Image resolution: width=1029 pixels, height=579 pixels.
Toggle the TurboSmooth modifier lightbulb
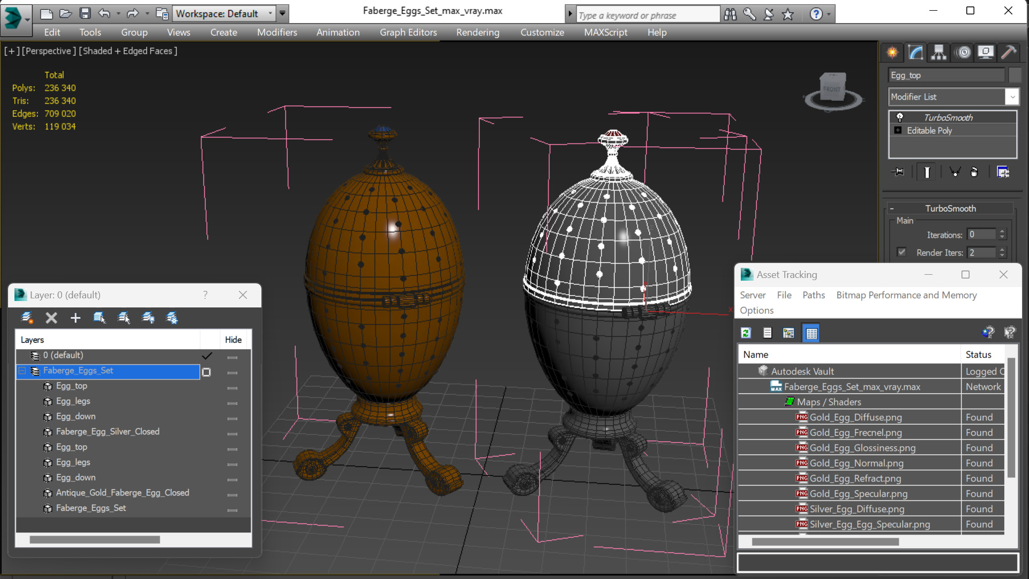(900, 117)
